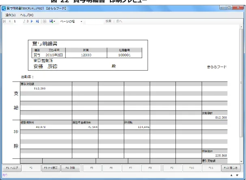Go to the previous page
Viewport: 246px width, 180px height.
10,21
